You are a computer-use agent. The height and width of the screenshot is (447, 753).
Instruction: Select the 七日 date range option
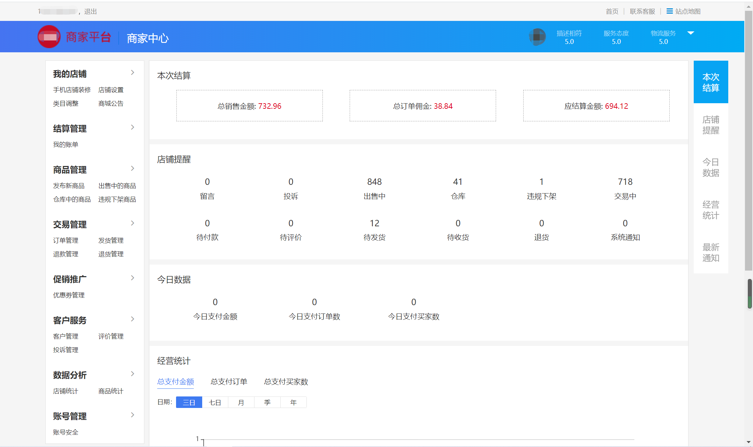[215, 402]
